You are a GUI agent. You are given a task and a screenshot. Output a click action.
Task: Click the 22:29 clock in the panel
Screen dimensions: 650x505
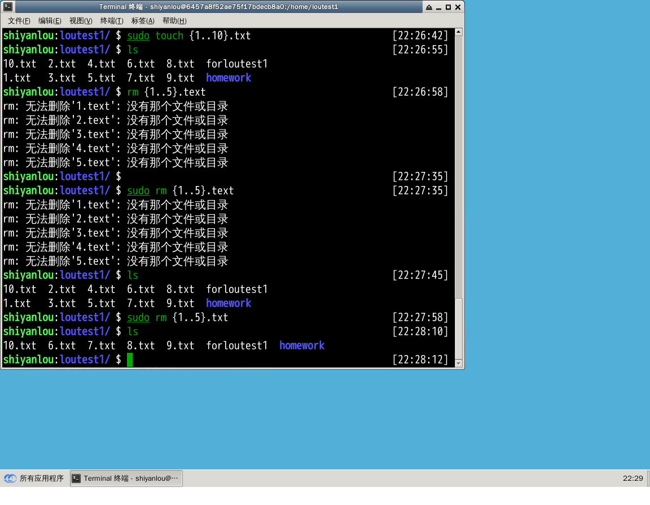633,479
